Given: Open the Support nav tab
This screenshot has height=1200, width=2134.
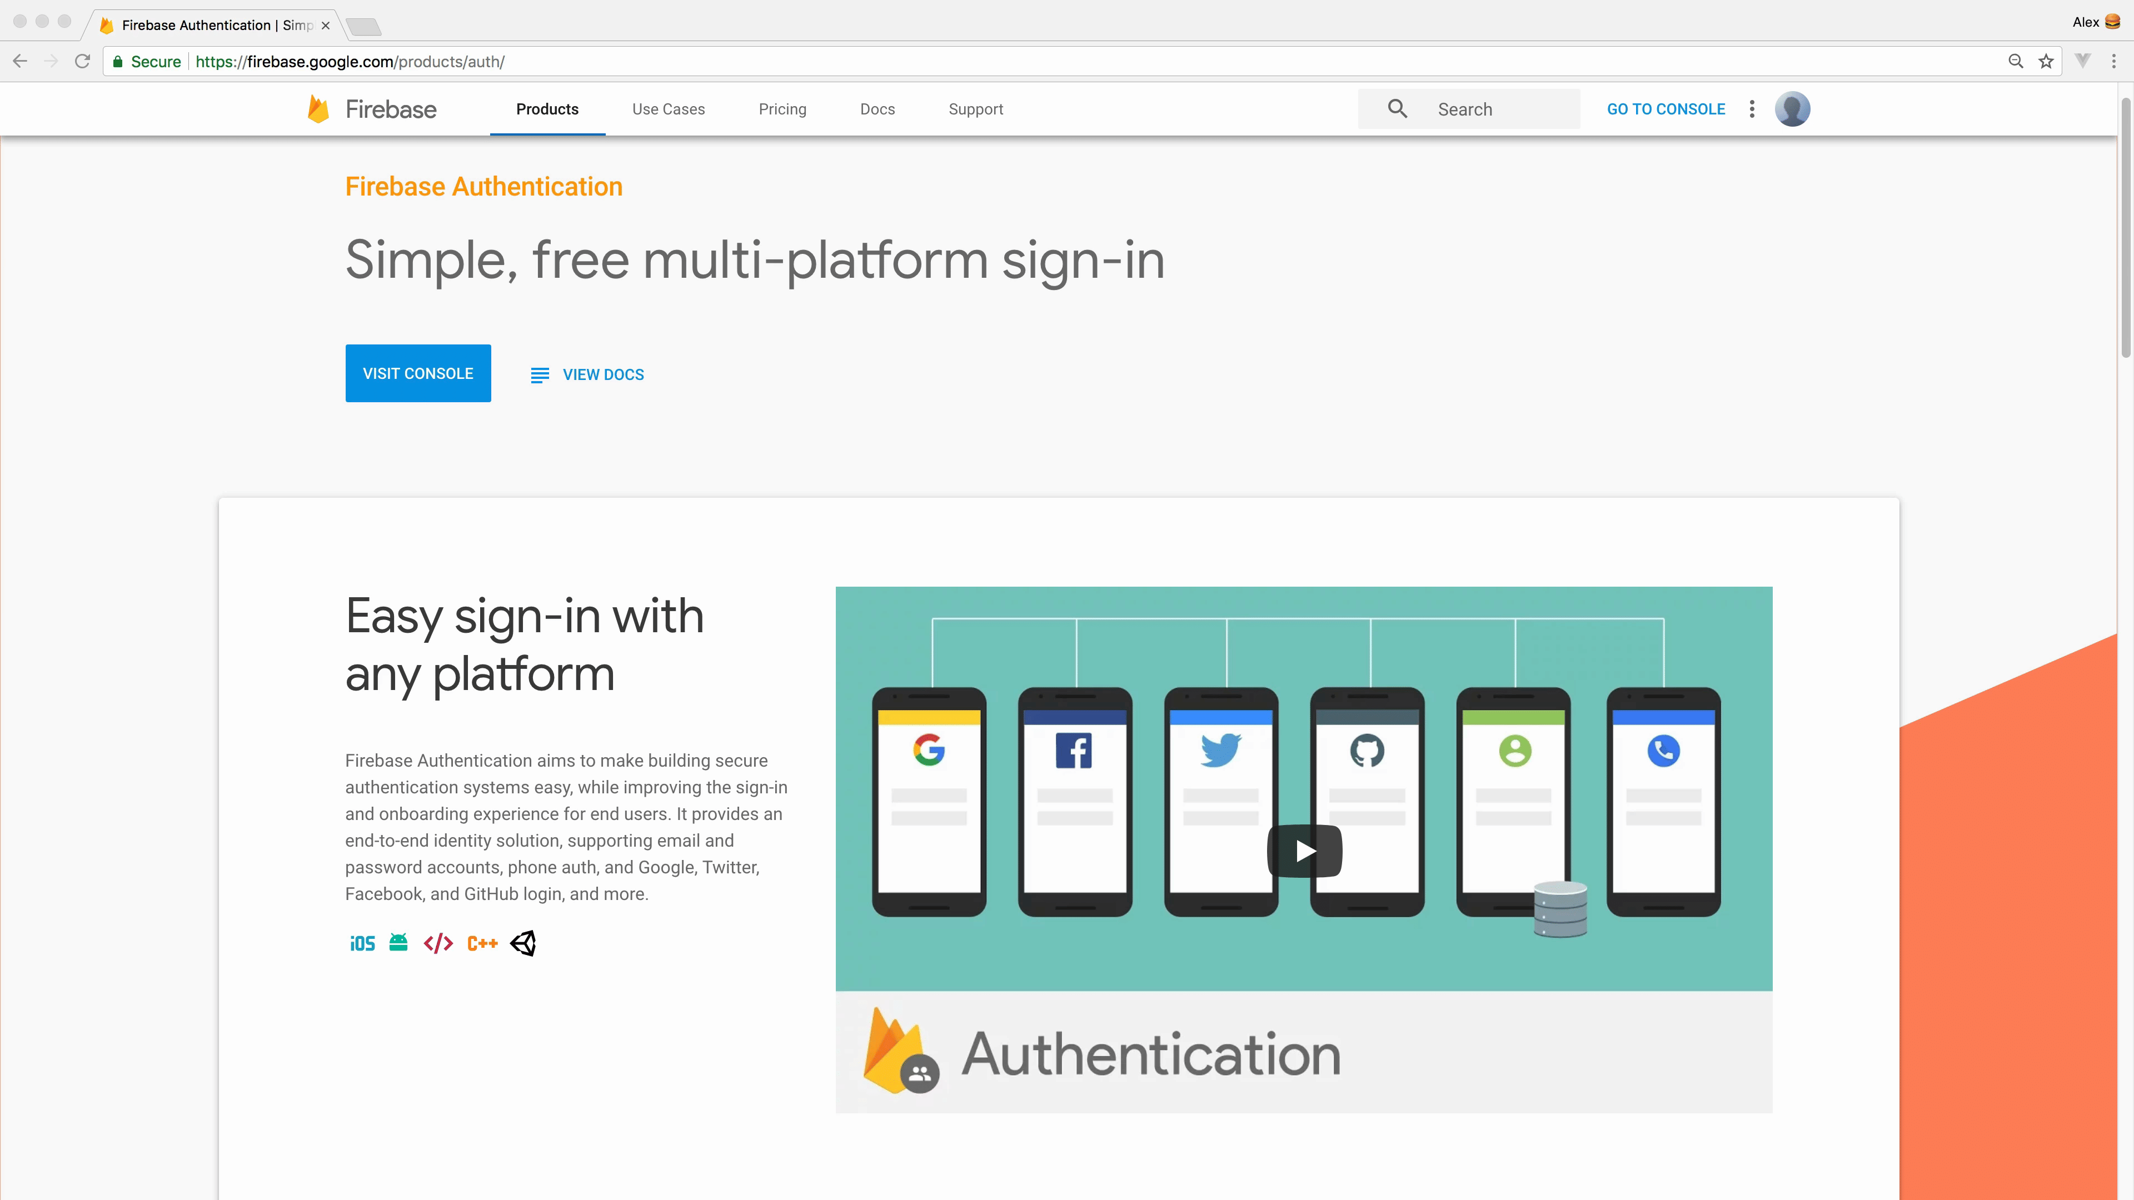Looking at the screenshot, I should (x=976, y=109).
